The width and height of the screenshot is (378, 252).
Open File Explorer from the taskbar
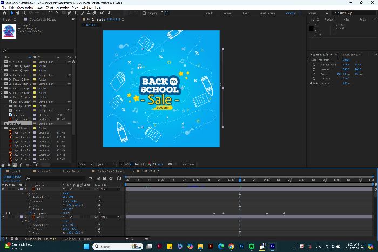coord(200,247)
